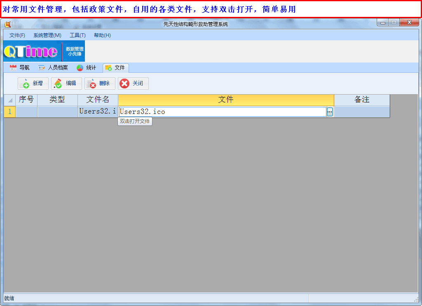Switch to the 导航 navigation tab
The height and width of the screenshot is (306, 422).
click(x=19, y=68)
